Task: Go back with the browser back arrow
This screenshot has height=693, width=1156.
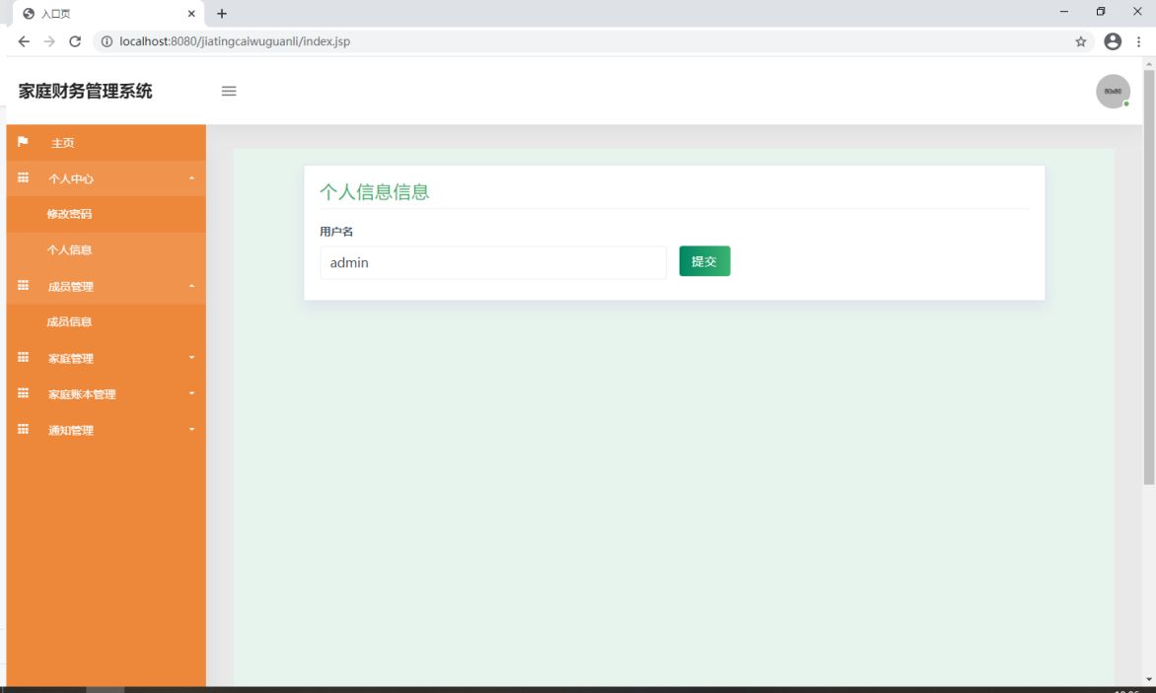Action: click(x=24, y=41)
